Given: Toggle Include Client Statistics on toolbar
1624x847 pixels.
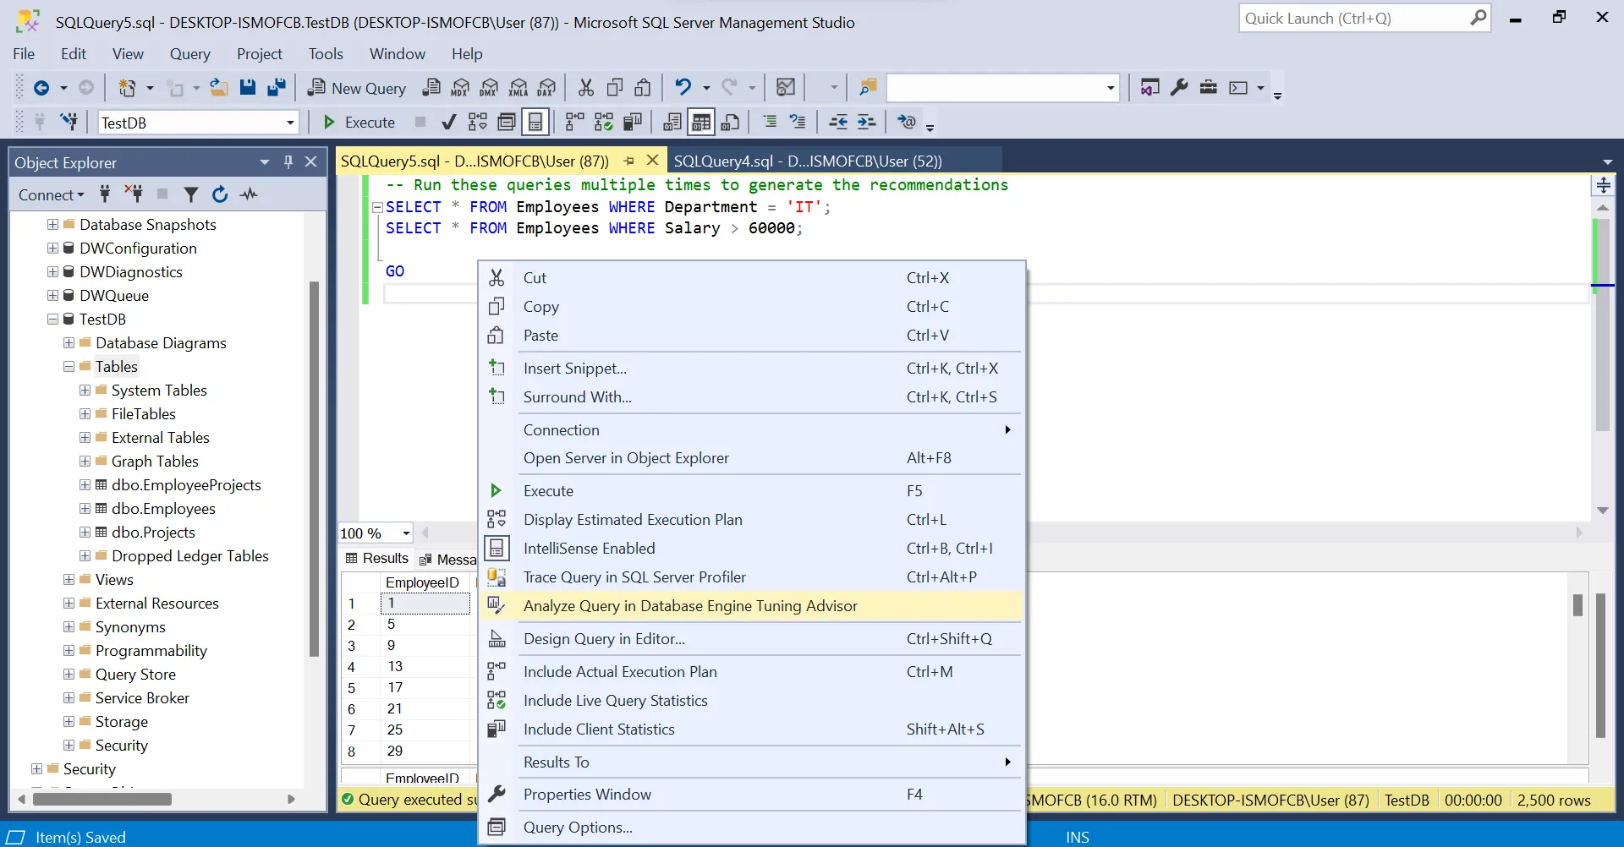Looking at the screenshot, I should [x=633, y=123].
